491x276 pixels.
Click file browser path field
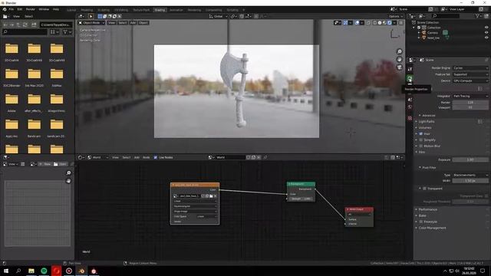(56, 25)
